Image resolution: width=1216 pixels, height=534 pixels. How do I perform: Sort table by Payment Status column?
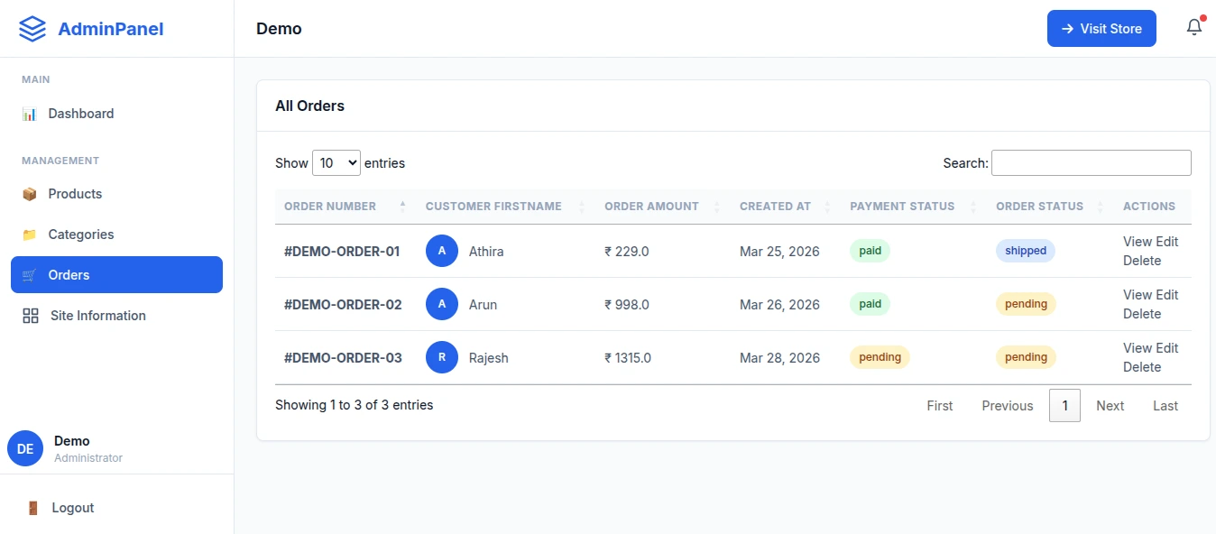901,207
